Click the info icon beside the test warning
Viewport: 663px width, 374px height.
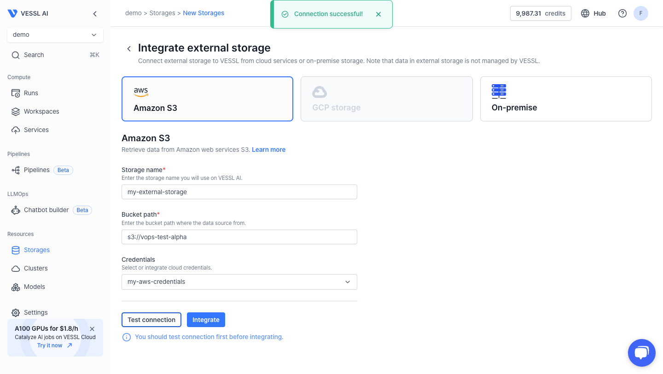coord(127,337)
